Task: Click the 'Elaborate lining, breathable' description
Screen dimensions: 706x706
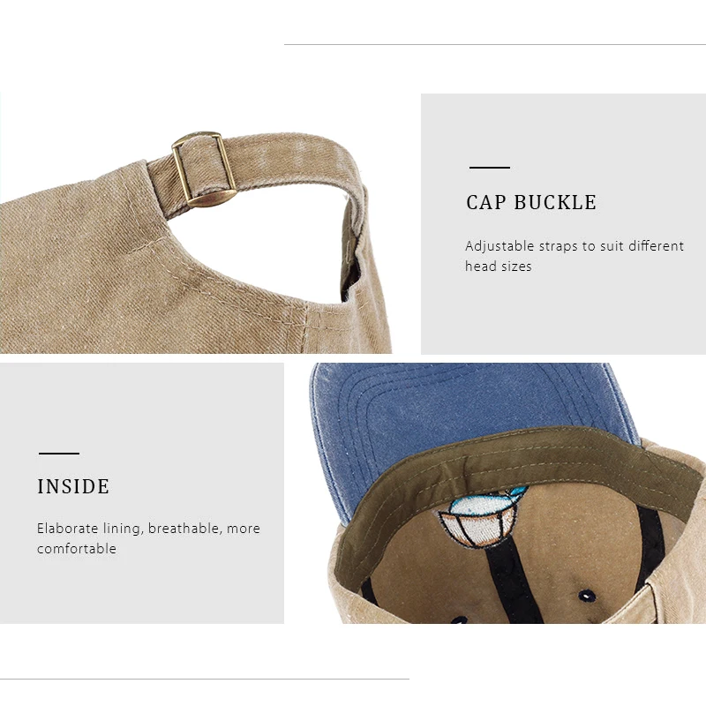Action: [130, 528]
